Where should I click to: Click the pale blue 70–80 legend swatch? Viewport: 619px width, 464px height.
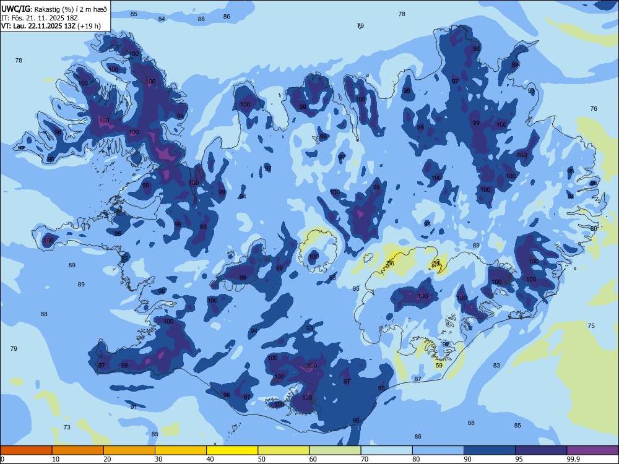coord(386,450)
